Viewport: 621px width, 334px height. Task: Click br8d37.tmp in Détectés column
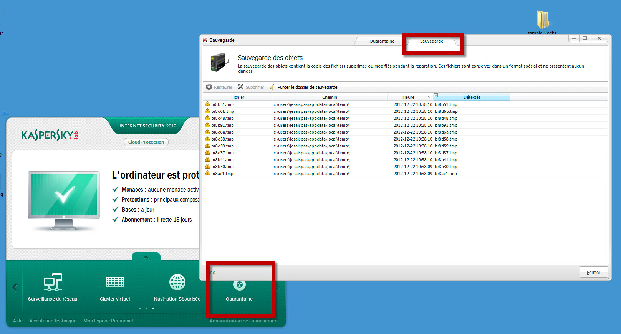click(446, 153)
